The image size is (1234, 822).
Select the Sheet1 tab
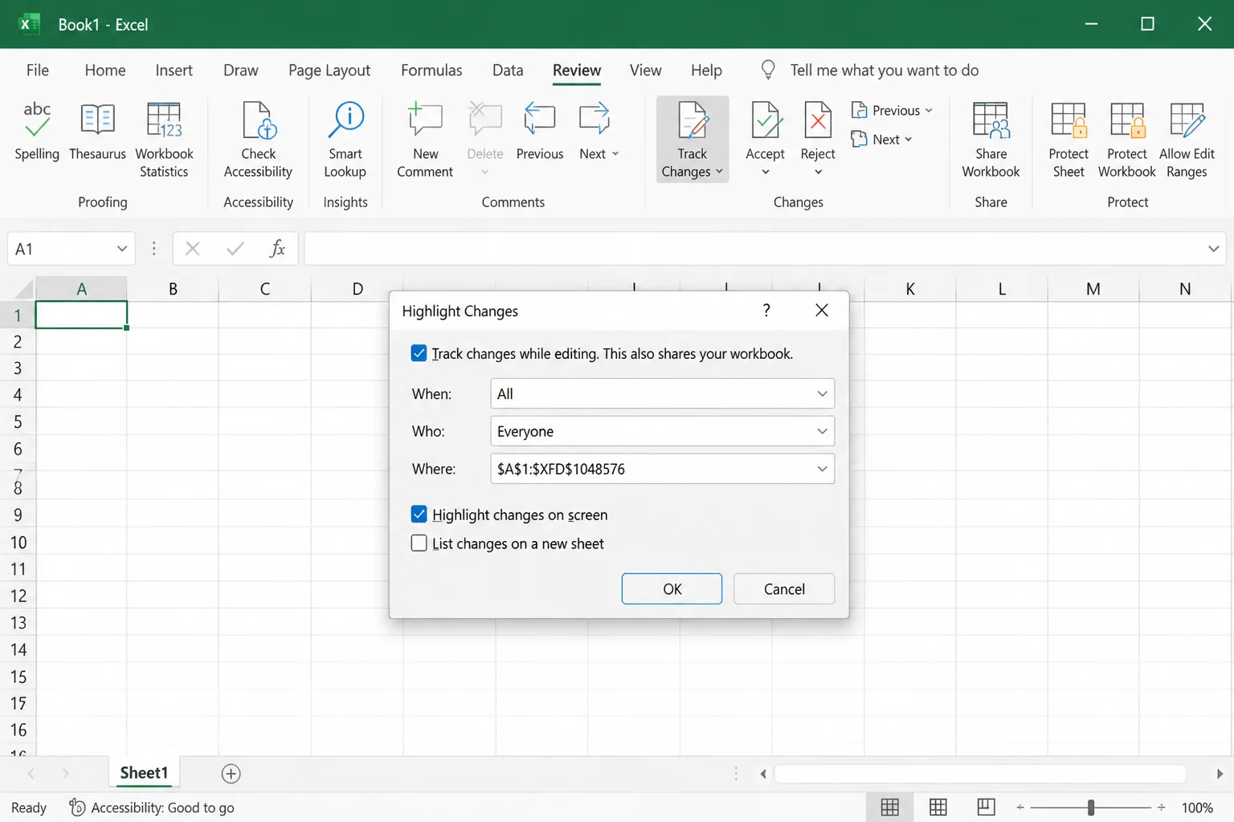(144, 773)
